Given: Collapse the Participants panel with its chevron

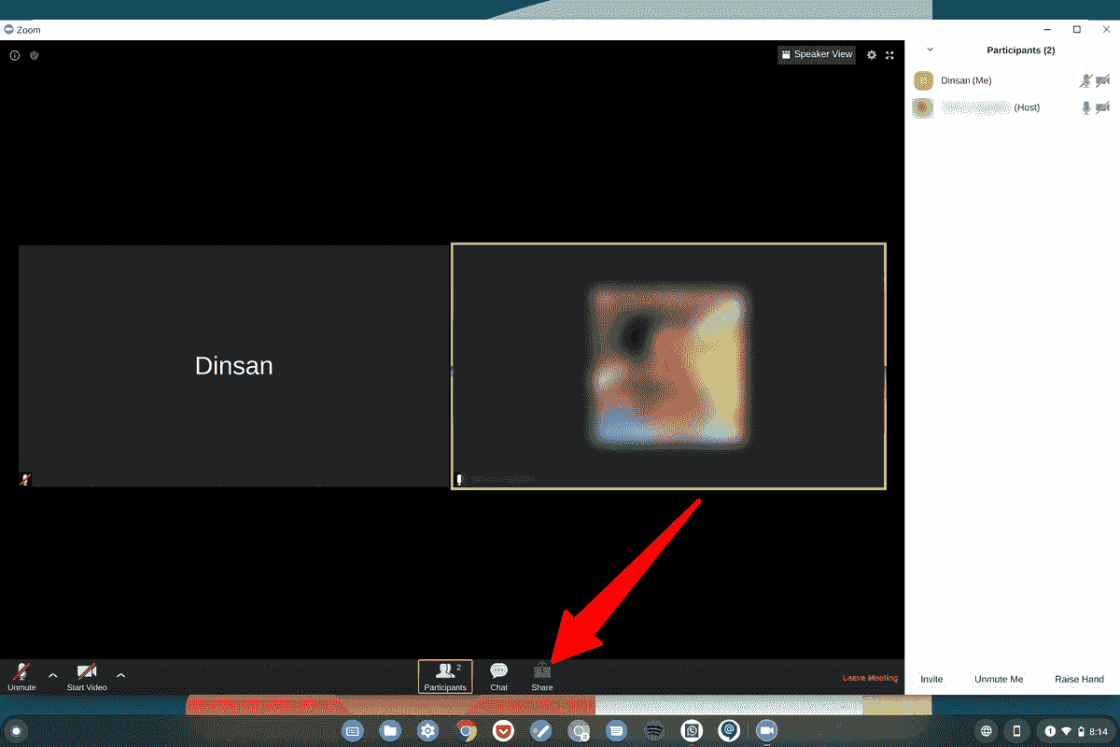Looking at the screenshot, I should click(x=930, y=49).
